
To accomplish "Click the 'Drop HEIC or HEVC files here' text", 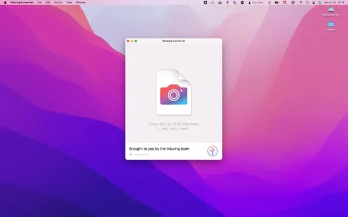I will [173, 124].
